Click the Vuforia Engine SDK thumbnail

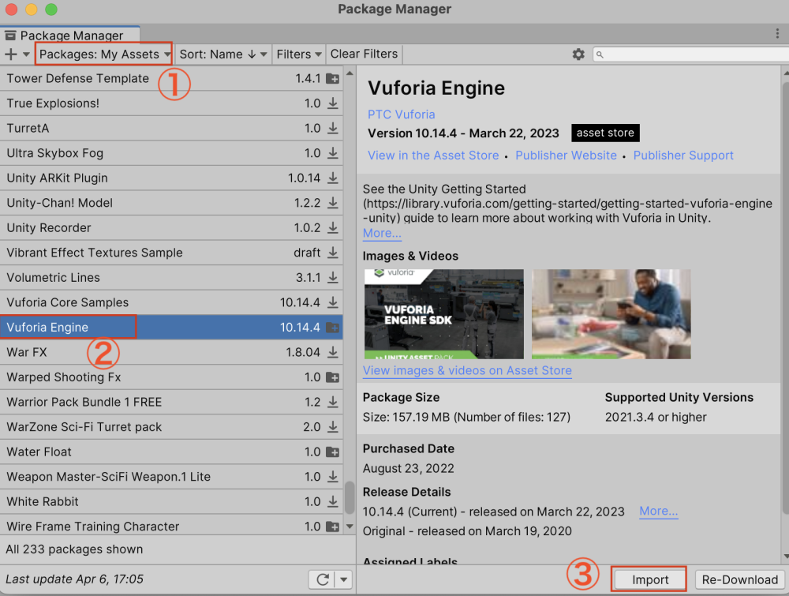pyautogui.click(x=443, y=314)
